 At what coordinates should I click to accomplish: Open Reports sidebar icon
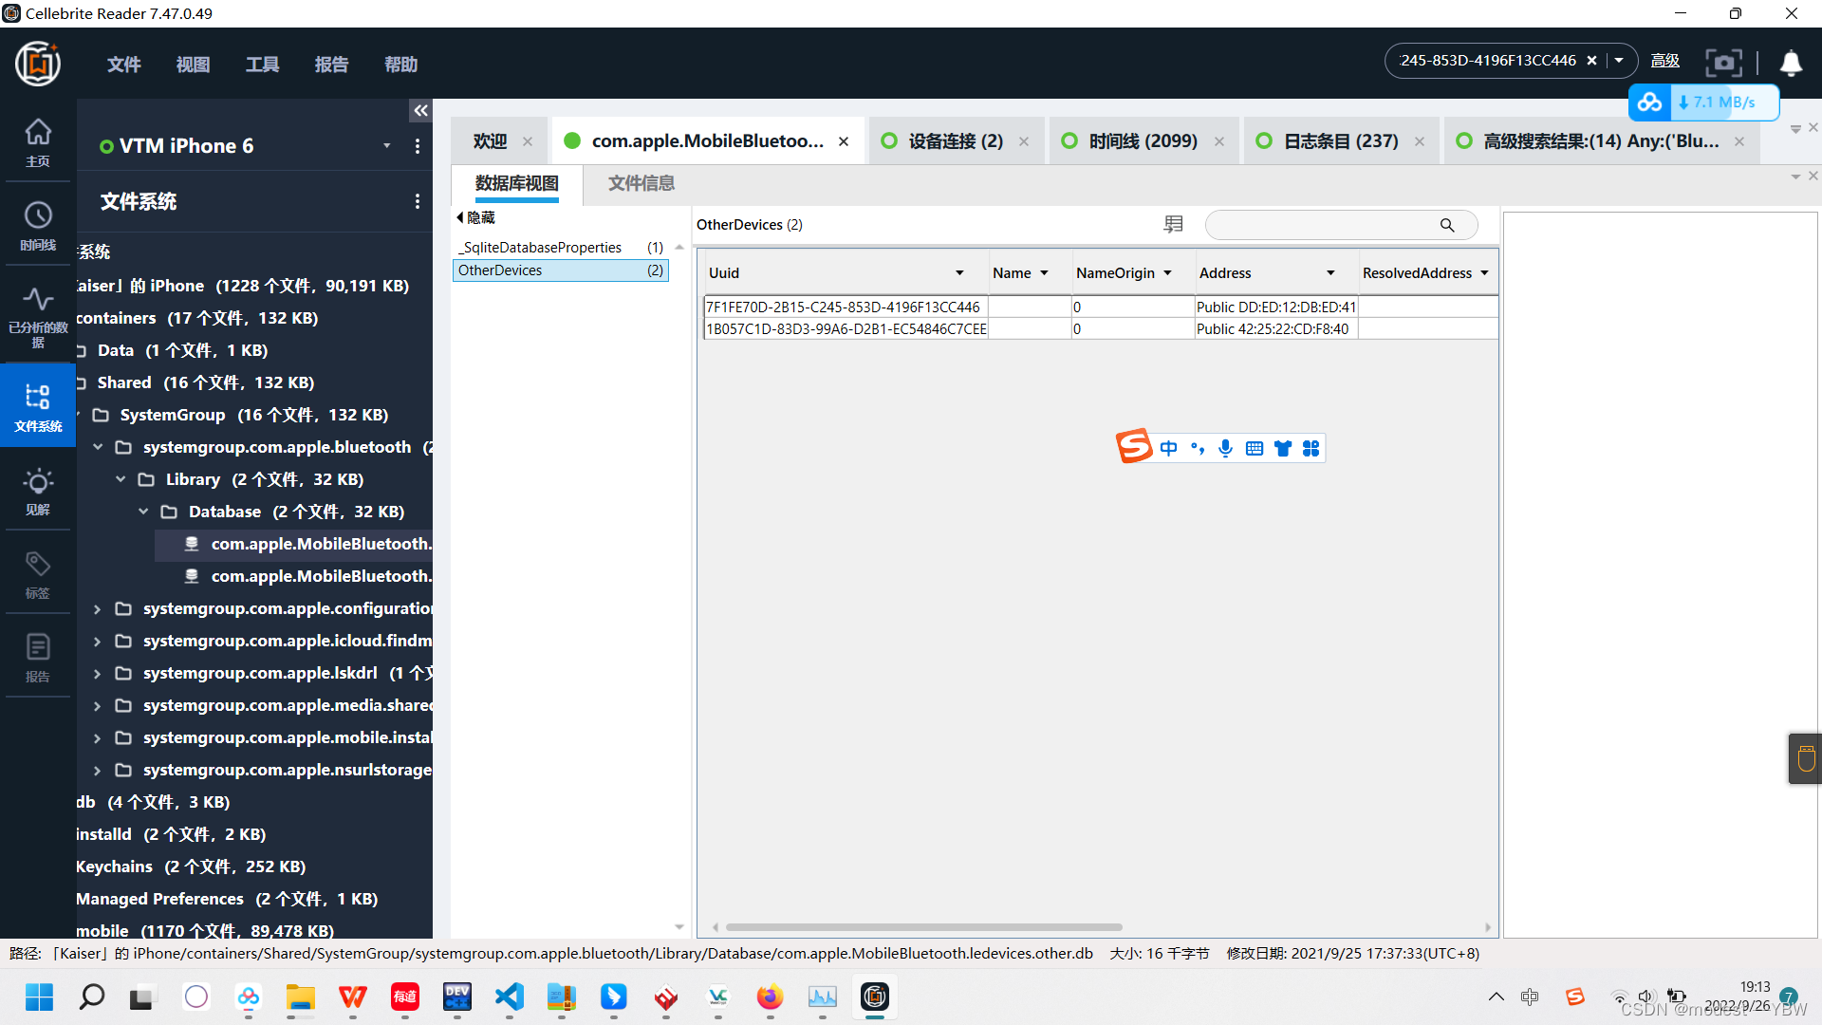(x=38, y=658)
